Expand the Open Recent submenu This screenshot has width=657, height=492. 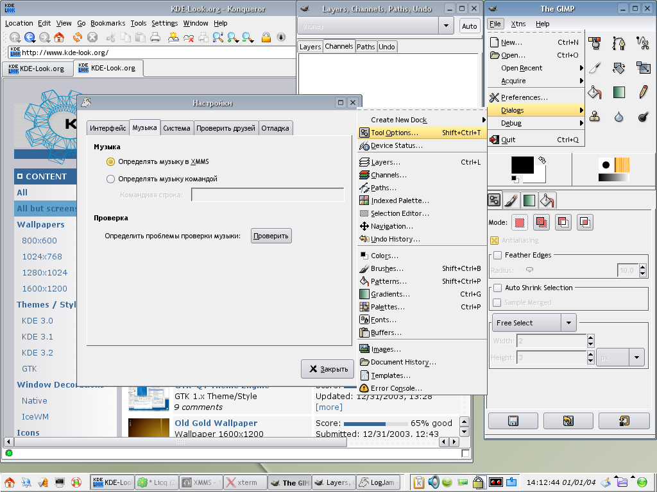coord(536,68)
